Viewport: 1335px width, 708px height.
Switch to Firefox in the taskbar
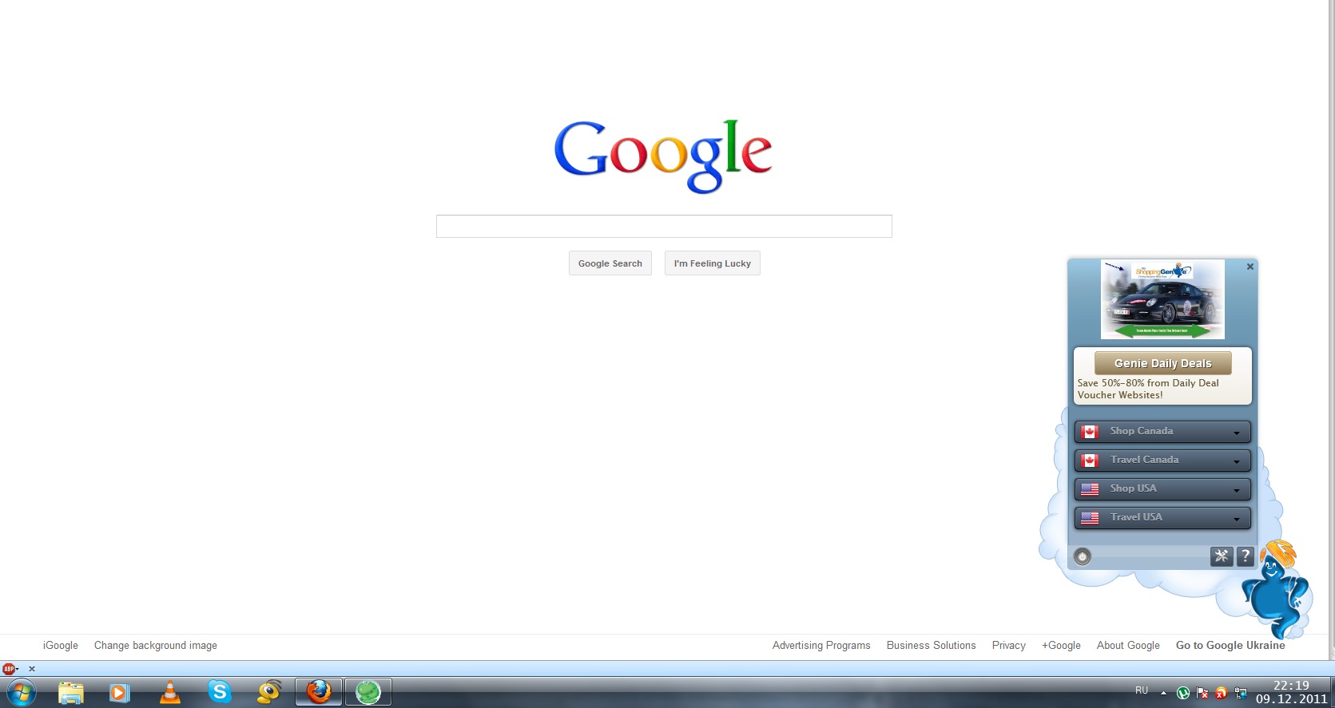(319, 692)
